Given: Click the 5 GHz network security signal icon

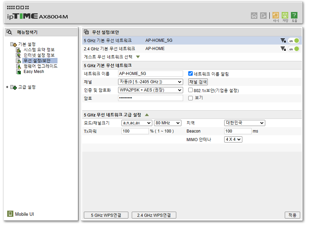Looking at the screenshot, I should pos(283,40).
